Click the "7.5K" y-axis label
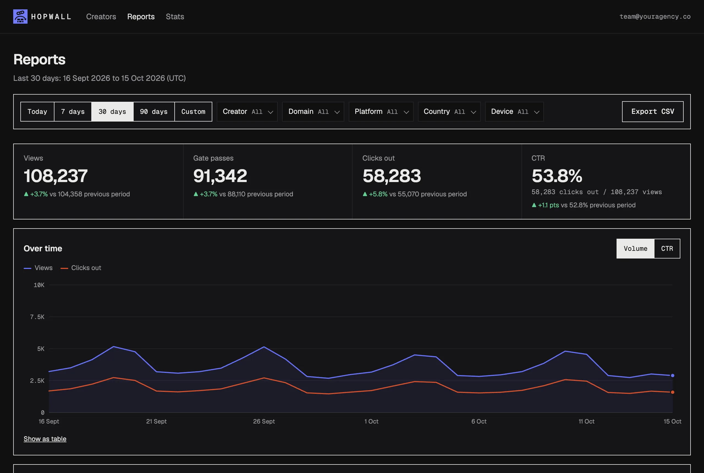The height and width of the screenshot is (473, 704). tap(37, 317)
